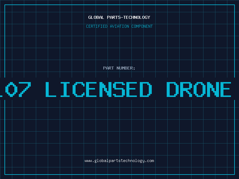Click the word PART in the label
Screen dimensions: 239x179
pyautogui.click(x=108, y=68)
